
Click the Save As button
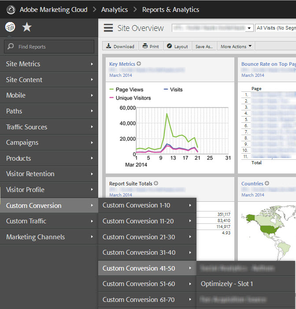tap(204, 46)
